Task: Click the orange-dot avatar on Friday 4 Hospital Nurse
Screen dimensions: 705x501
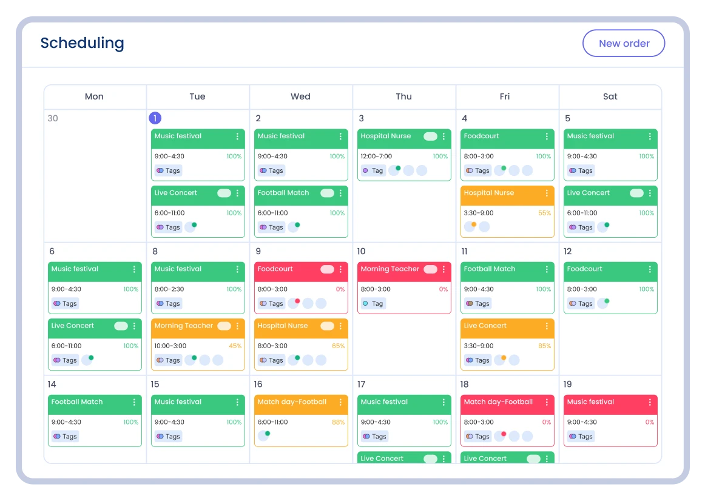Action: pos(470,226)
